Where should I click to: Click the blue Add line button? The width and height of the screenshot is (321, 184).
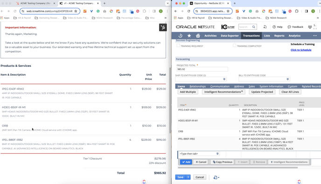click(186, 162)
